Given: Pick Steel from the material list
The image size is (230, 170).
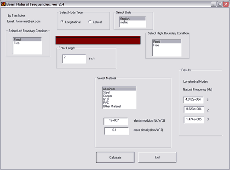Looking at the screenshot, I should coord(119,92).
